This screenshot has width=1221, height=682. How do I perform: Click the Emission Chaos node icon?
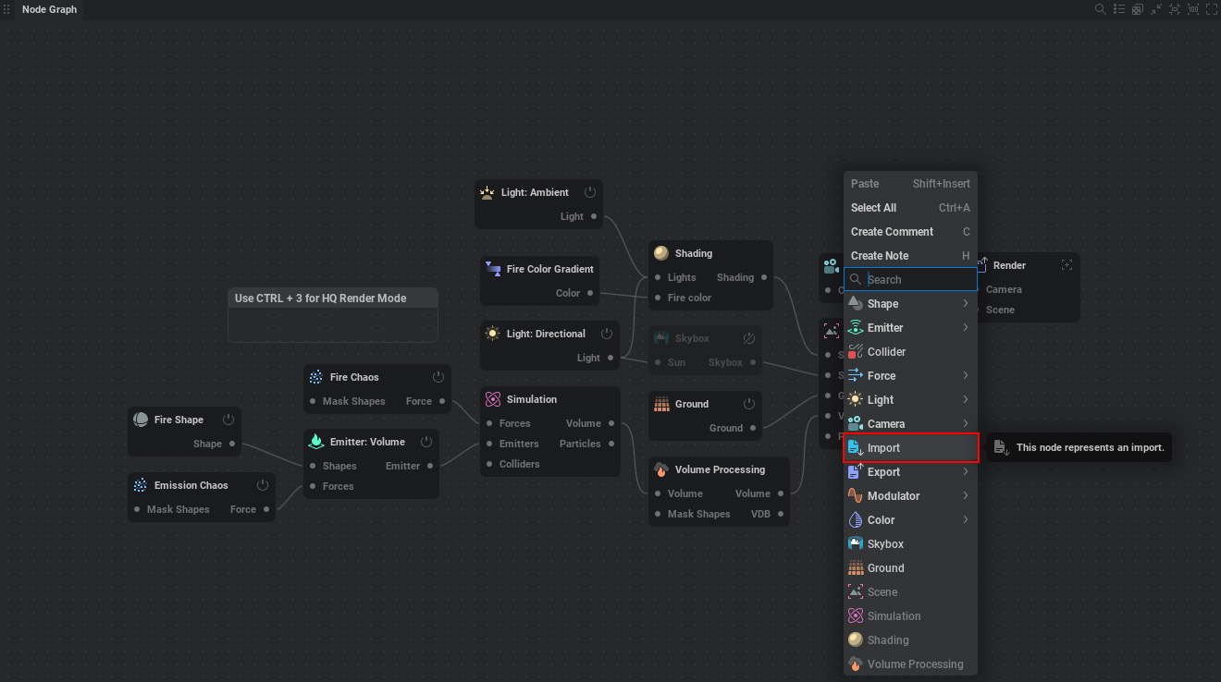coord(141,485)
